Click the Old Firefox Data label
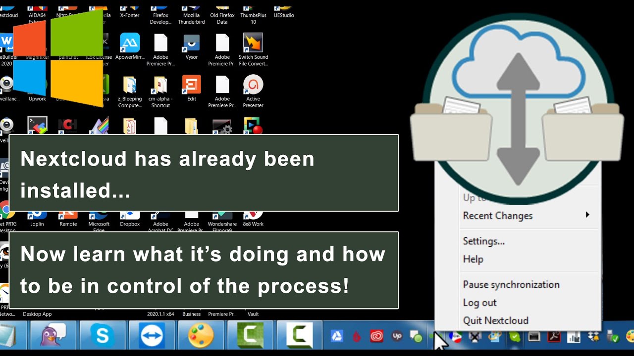 [222, 19]
